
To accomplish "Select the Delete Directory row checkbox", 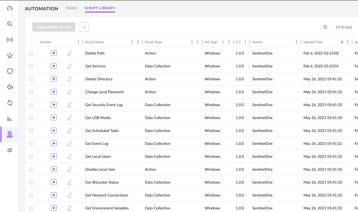I will pyautogui.click(x=31, y=79).
